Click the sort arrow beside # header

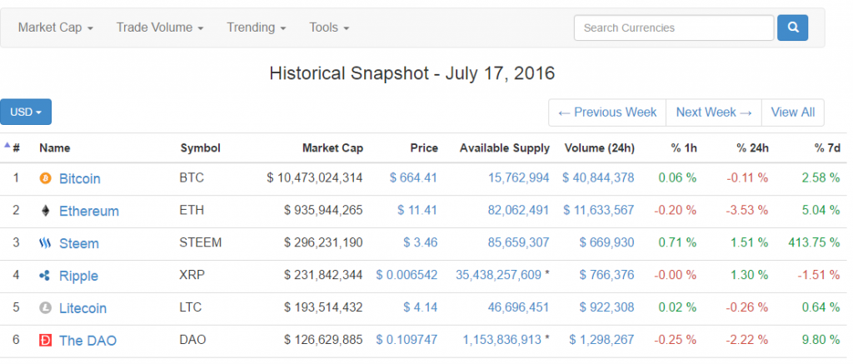click(7, 145)
